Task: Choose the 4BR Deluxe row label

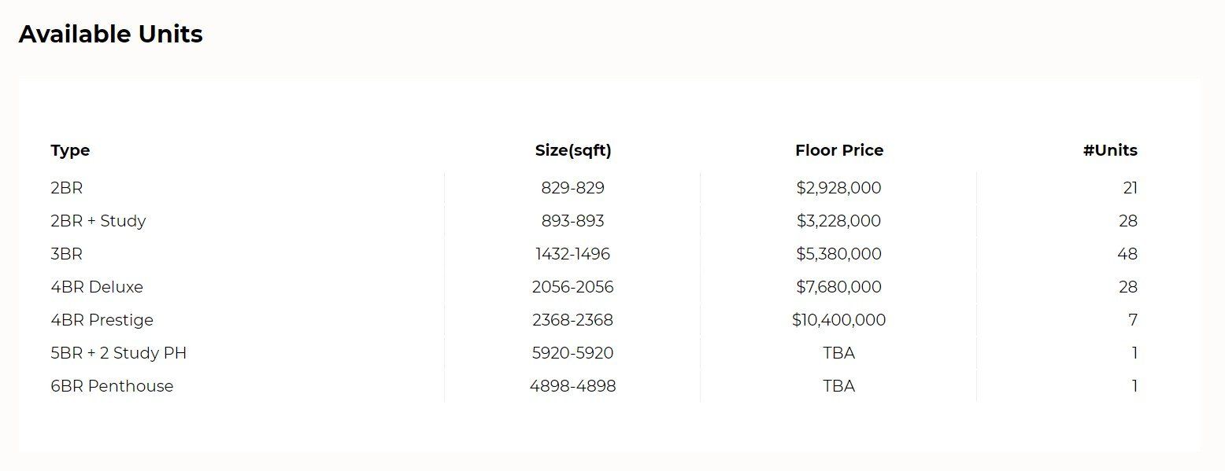Action: (97, 287)
